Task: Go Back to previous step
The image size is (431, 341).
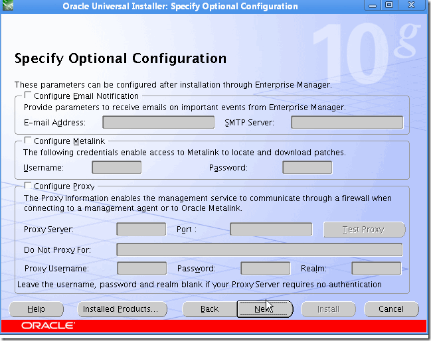Action: coord(209,309)
